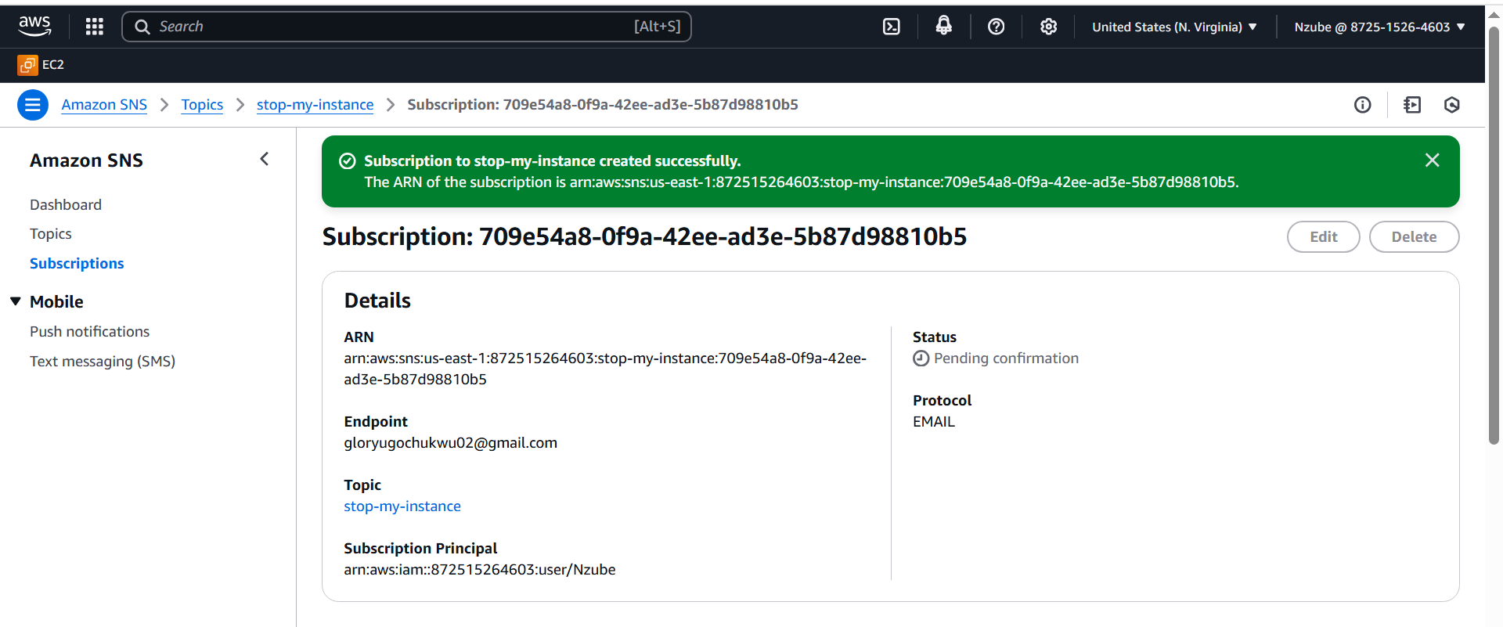
Task: Collapse the Amazon SNS sidebar
Action: [x=265, y=160]
